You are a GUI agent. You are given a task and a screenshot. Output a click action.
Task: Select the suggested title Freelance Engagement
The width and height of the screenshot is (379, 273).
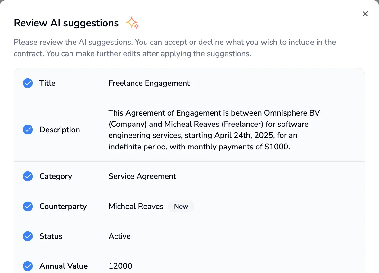coord(149,83)
